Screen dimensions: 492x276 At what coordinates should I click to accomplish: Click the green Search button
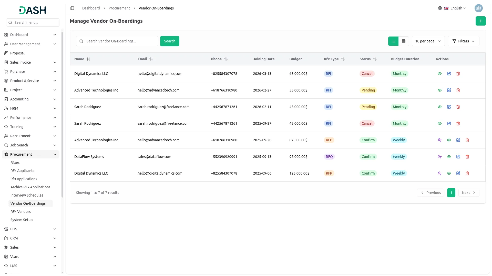pyautogui.click(x=170, y=41)
